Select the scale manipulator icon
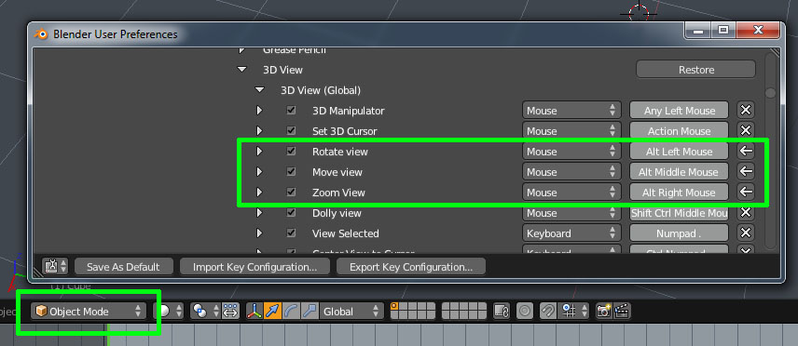 click(309, 311)
